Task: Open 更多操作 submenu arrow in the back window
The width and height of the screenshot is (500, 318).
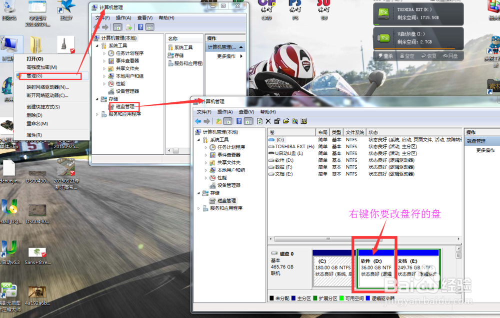Action: [x=241, y=56]
